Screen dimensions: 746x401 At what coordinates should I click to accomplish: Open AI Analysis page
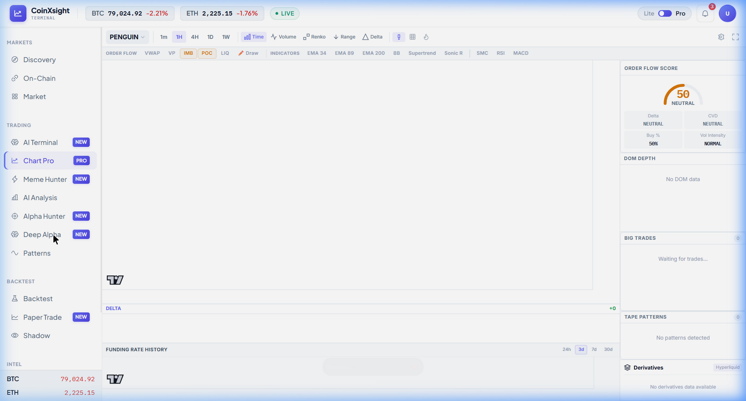51,198
